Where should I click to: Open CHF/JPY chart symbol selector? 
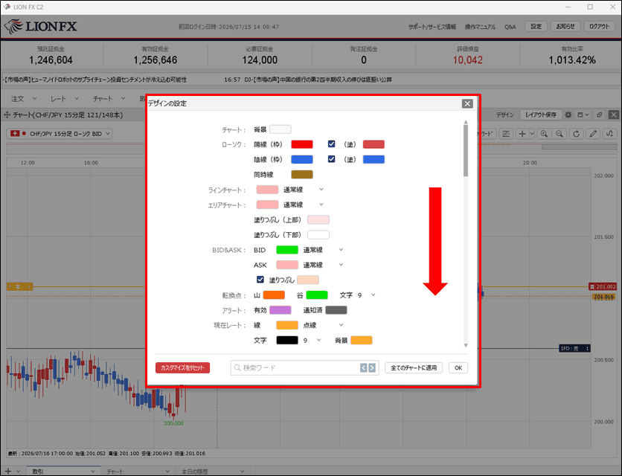60,134
